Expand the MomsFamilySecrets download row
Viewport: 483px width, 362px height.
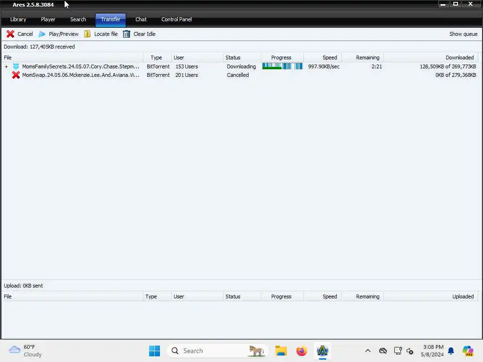(x=6, y=66)
